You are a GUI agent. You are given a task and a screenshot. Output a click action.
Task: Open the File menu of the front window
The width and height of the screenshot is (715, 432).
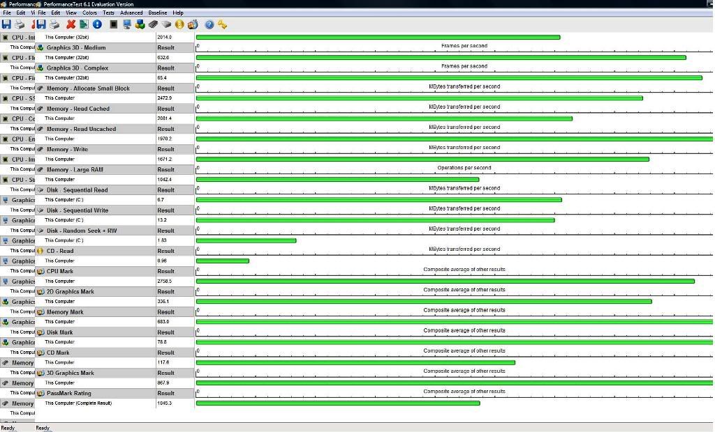tap(42, 13)
